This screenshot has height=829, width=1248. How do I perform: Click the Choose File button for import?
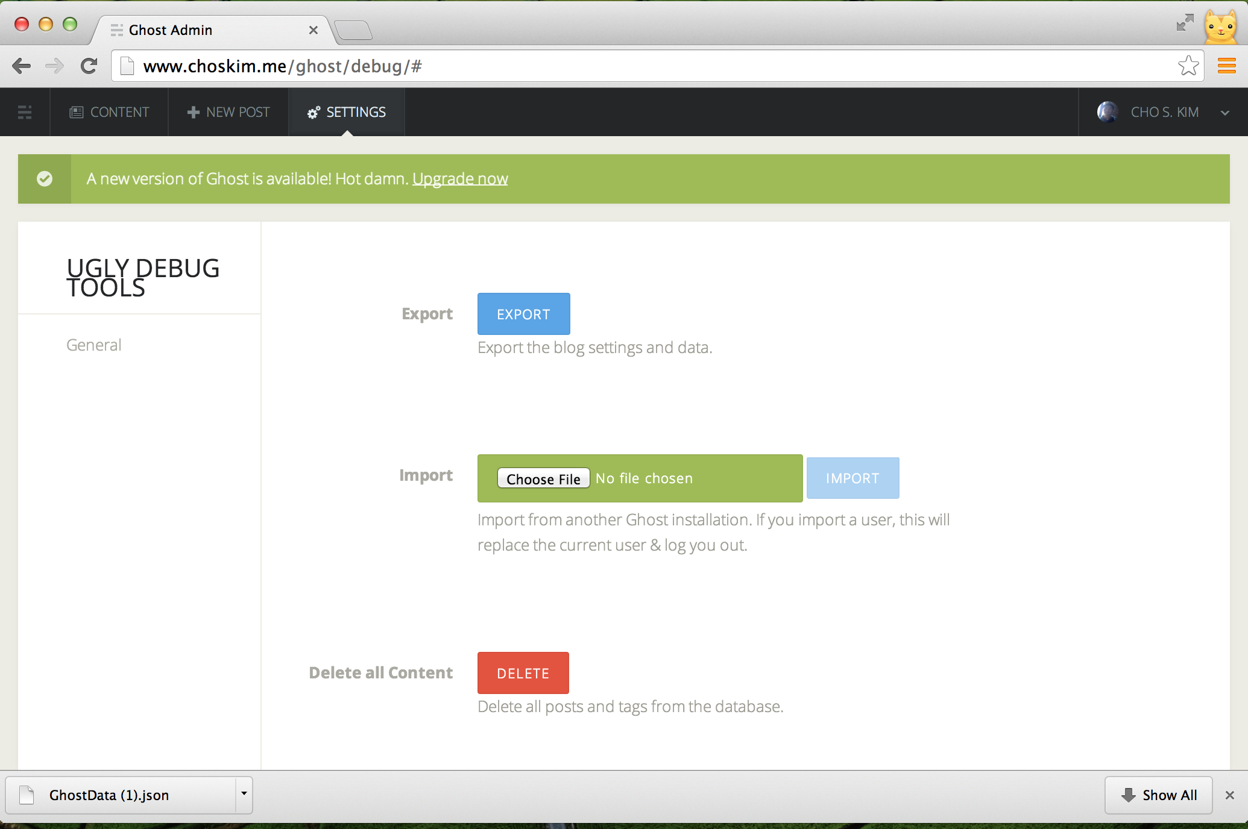[541, 478]
